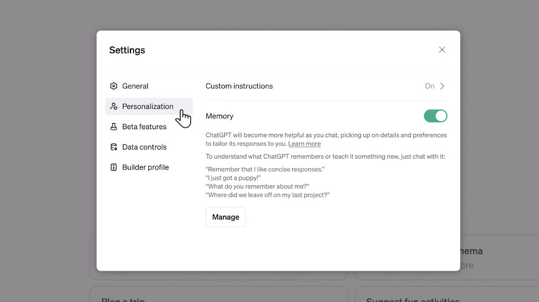
Task: Show the Builder profile settings
Action: point(146,167)
